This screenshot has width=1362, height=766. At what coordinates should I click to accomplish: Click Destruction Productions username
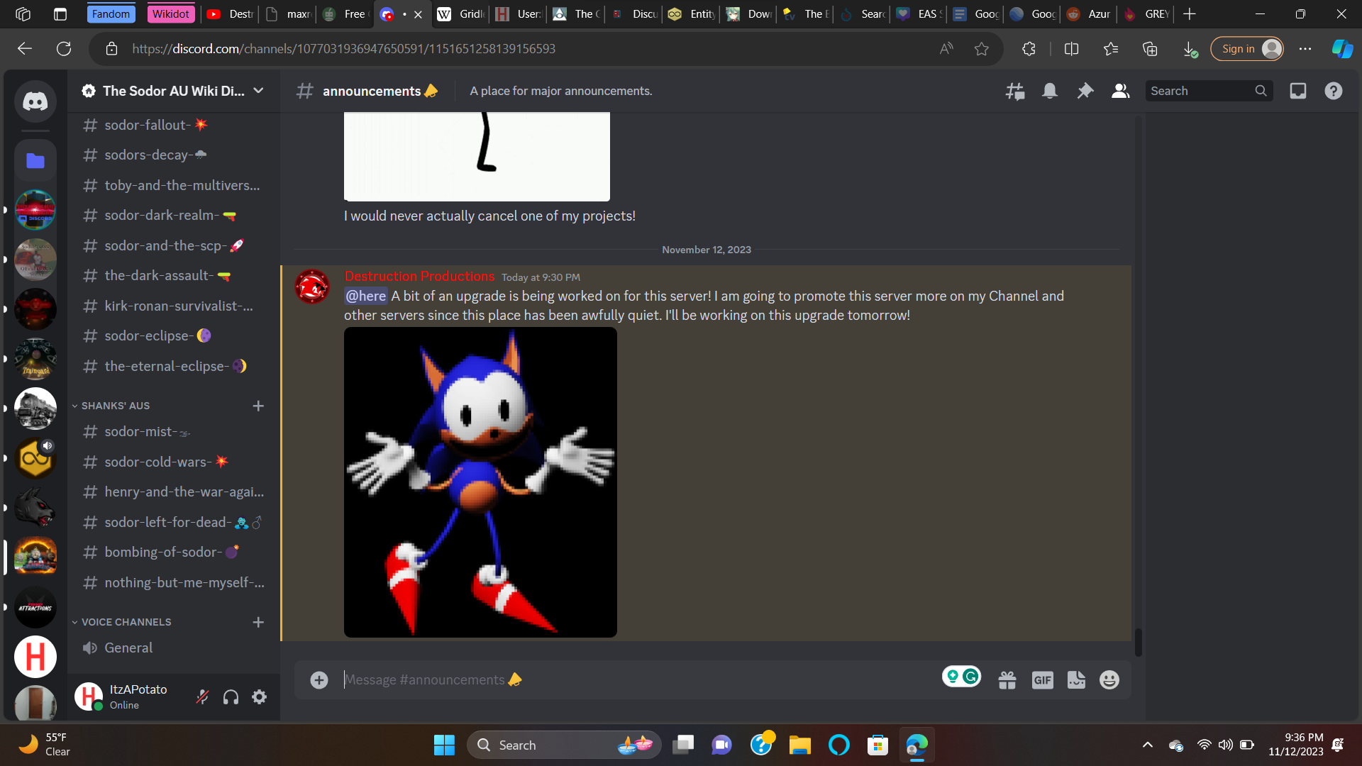pyautogui.click(x=419, y=277)
